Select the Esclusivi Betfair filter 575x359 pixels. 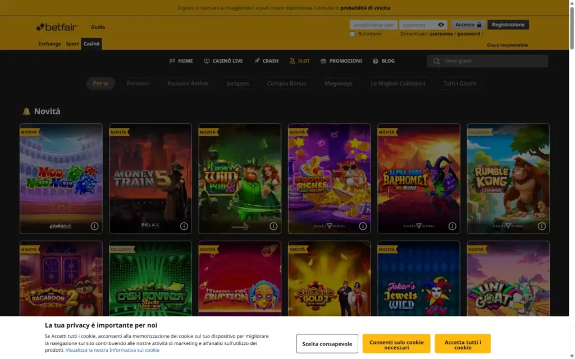[188, 84]
